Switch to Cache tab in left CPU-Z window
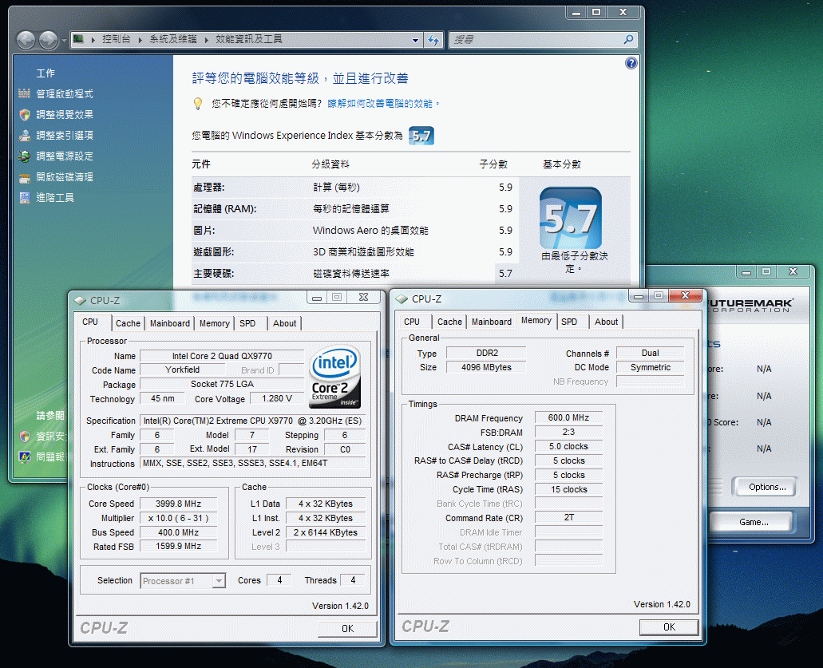 pos(128,323)
